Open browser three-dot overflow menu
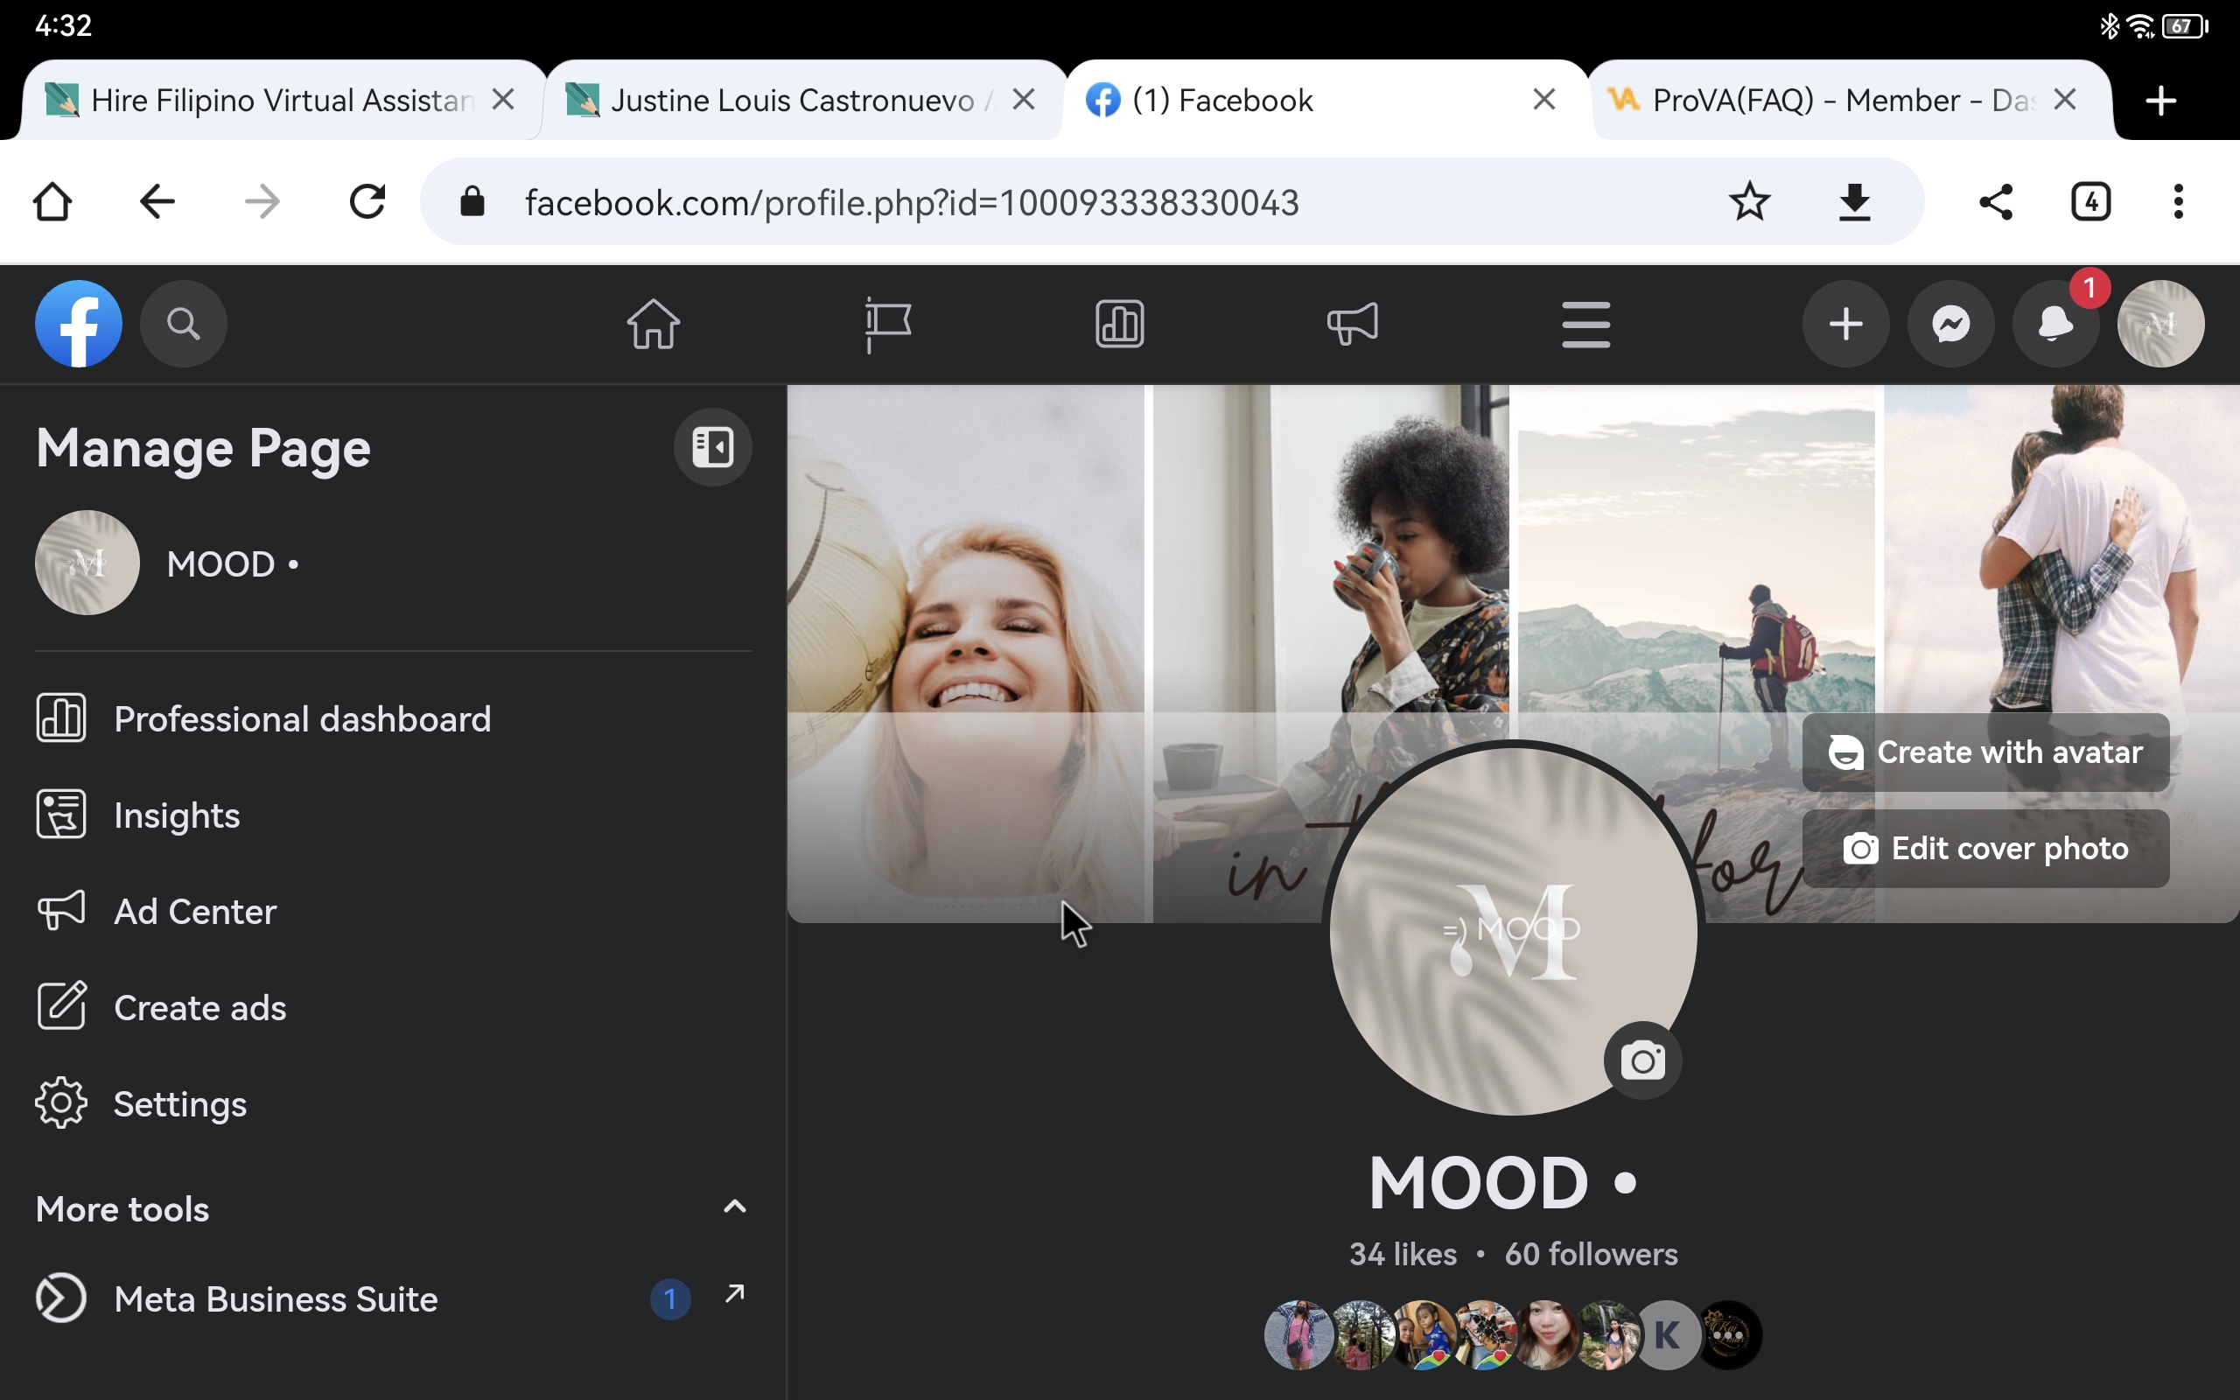Screen dimensions: 2240x1400 [x=2177, y=202]
